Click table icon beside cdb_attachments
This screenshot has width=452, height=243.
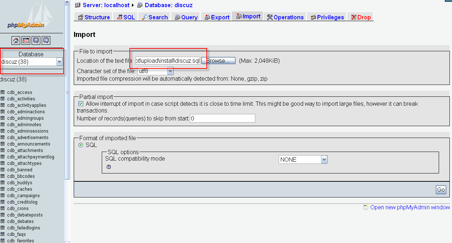coord(3,151)
